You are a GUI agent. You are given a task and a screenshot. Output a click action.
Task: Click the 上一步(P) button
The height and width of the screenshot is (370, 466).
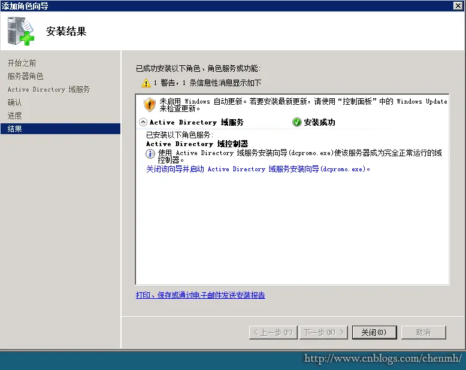[273, 332]
